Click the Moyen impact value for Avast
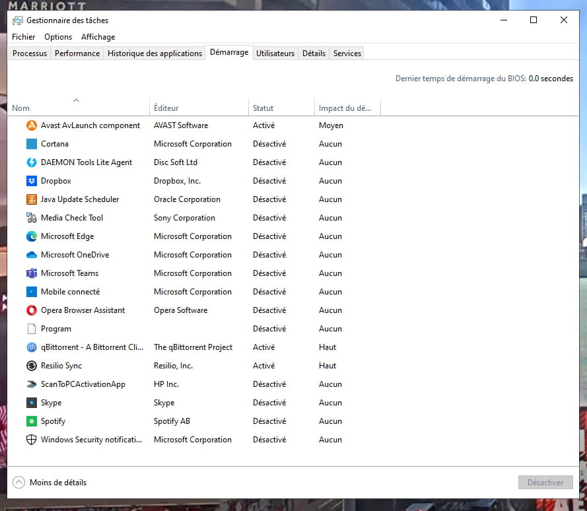The width and height of the screenshot is (587, 511). (331, 125)
